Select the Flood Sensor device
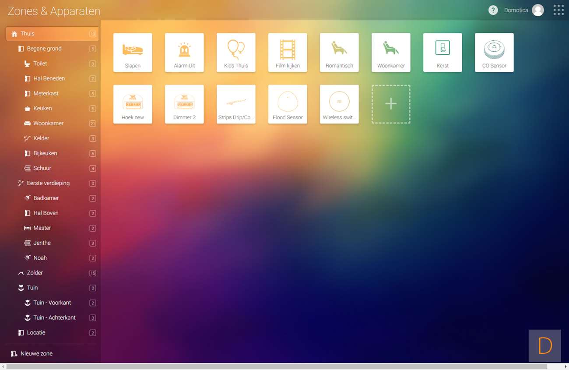569x370 pixels. pyautogui.click(x=288, y=104)
